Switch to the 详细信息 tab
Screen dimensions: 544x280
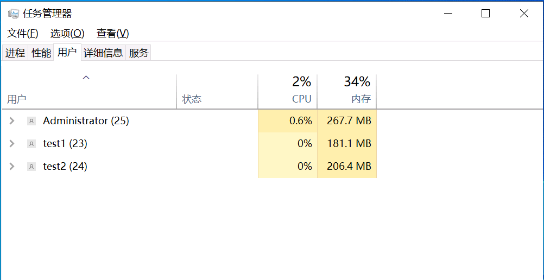coord(103,53)
